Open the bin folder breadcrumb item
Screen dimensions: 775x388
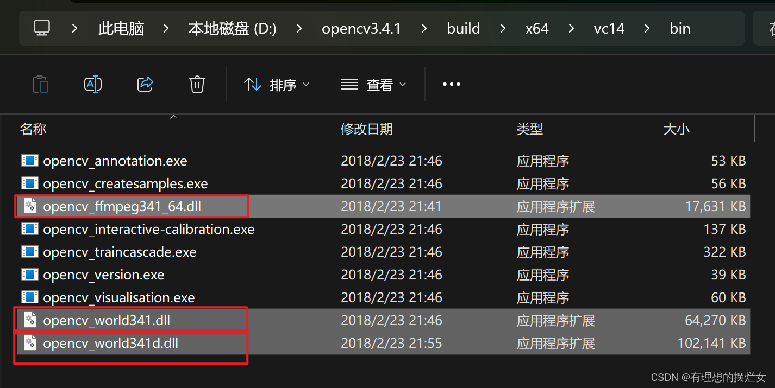point(679,28)
